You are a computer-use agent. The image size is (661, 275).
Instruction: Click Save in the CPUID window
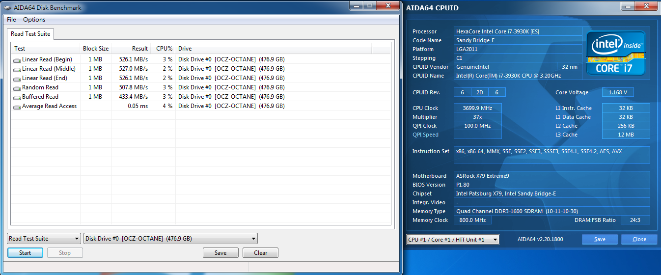(x=600, y=240)
